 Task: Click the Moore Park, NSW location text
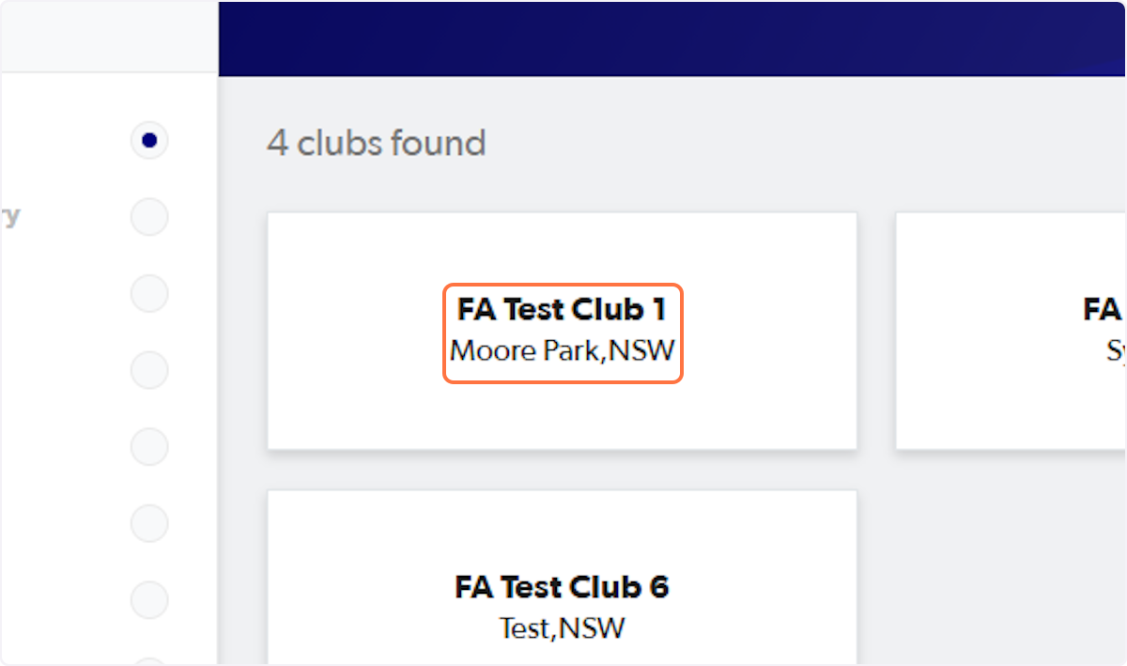562,350
